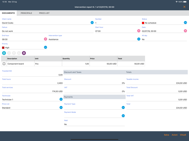Open the Intervention type picker button
This screenshot has height=141, width=189.
[139, 39]
